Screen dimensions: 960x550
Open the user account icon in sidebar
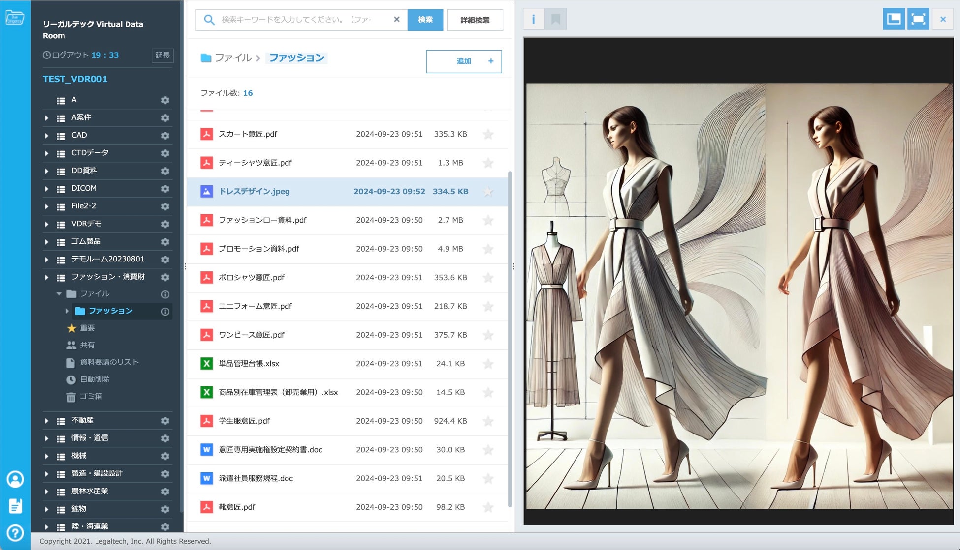click(x=15, y=479)
